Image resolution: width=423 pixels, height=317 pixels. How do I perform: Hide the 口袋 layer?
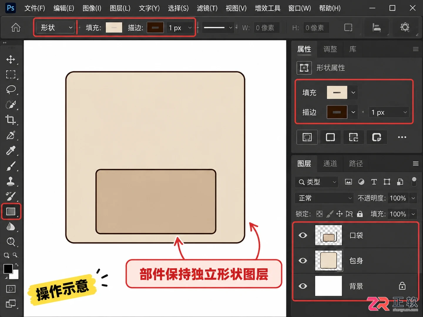[303, 235]
